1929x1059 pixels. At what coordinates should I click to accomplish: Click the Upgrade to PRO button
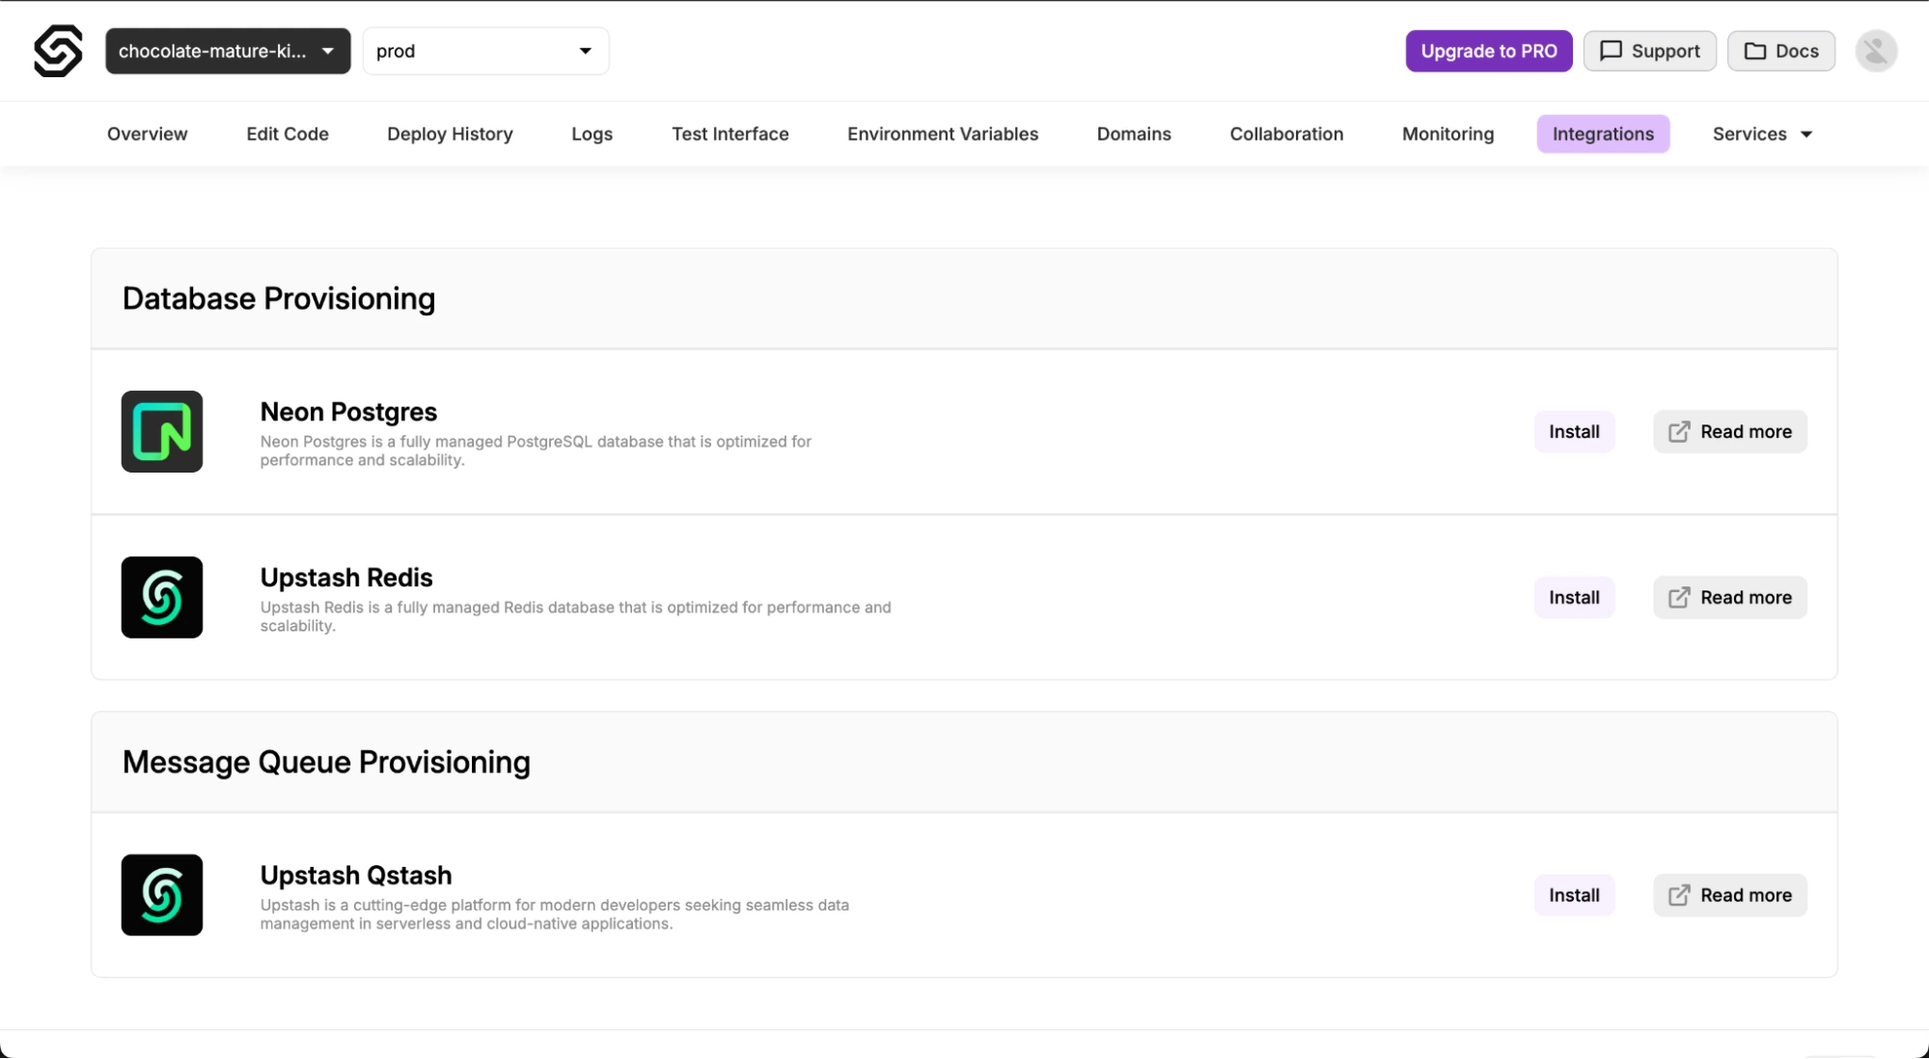[1489, 51]
